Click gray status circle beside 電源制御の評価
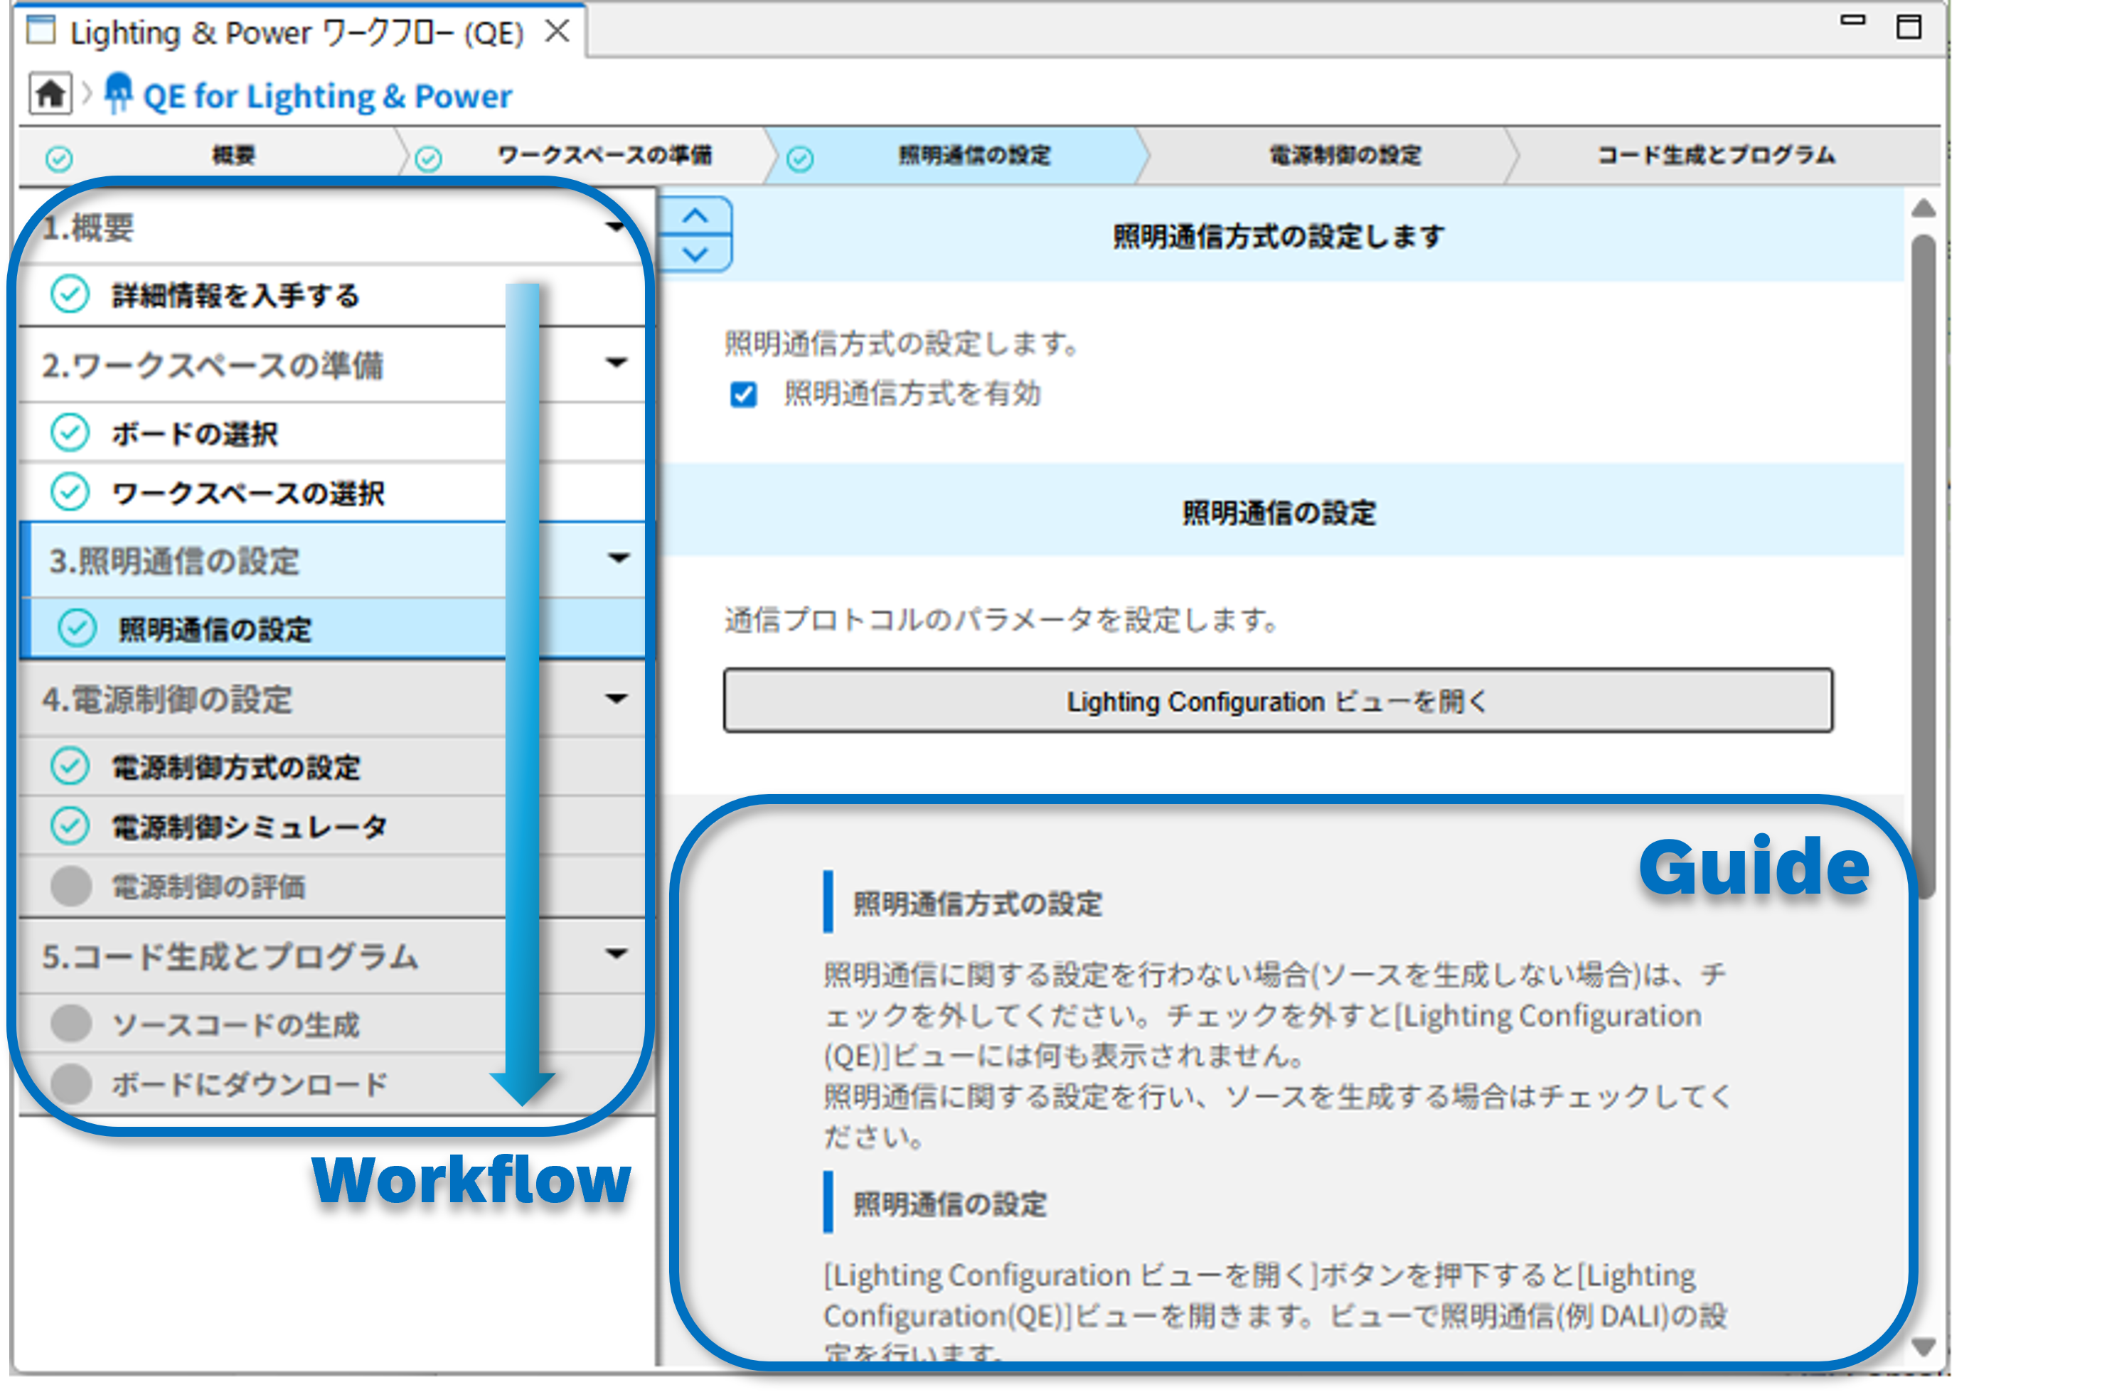2102x1392 pixels. pyautogui.click(x=71, y=885)
